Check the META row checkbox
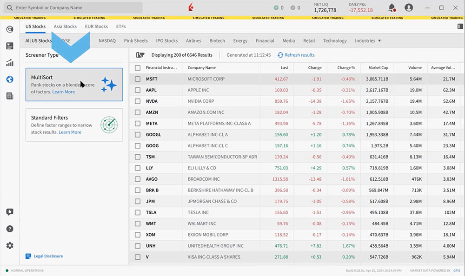Viewport: 465px width, 276px height. [x=138, y=123]
